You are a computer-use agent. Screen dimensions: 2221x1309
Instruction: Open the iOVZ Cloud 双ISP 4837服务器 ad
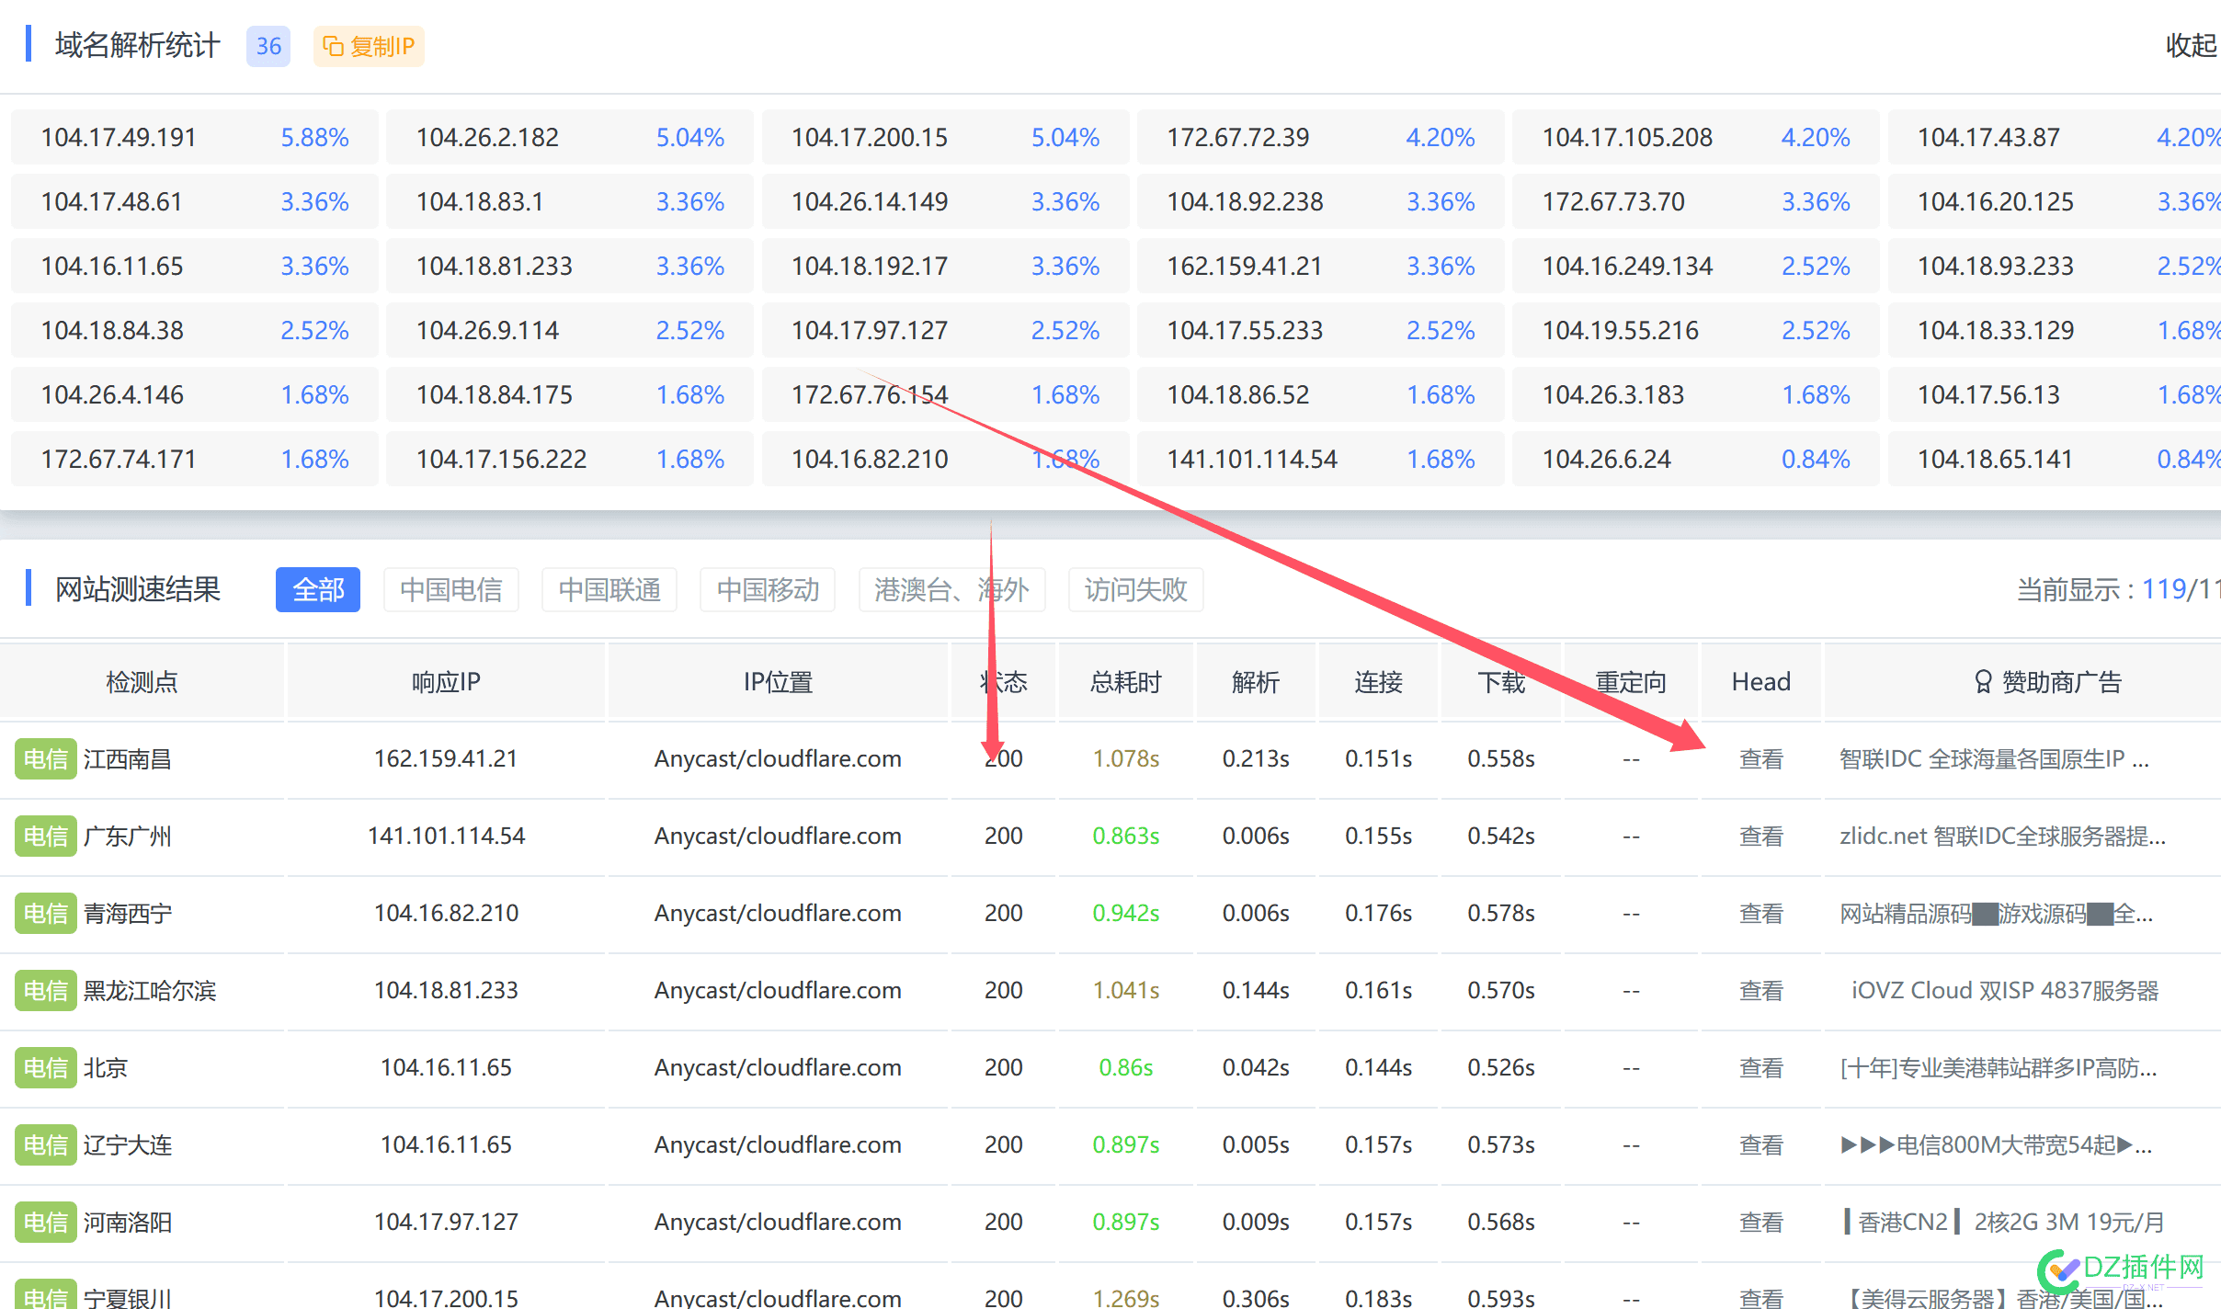[2005, 991]
